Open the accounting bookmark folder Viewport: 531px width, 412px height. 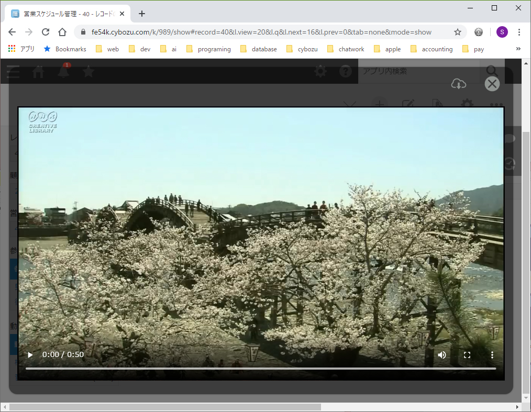point(432,49)
